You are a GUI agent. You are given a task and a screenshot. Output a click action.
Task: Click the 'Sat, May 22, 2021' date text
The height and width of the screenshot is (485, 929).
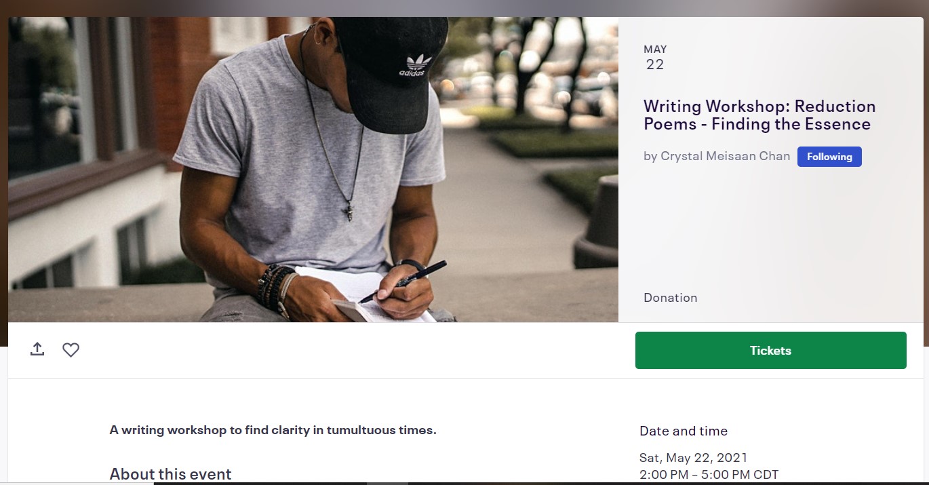(693, 458)
